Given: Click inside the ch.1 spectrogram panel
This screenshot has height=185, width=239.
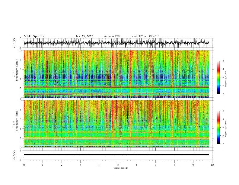Looking at the screenshot, I should click(116, 74).
